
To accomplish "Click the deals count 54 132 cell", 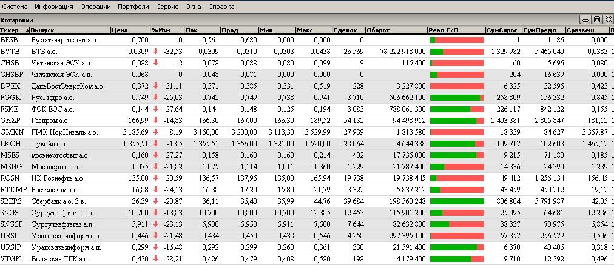I will (353, 121).
